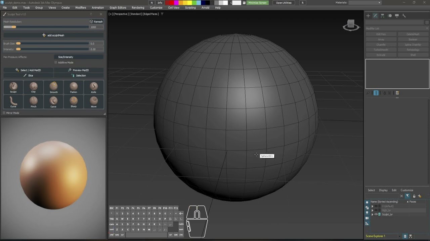Select the Curve brush
Viewport: 430px width, 241px height.
13,102
